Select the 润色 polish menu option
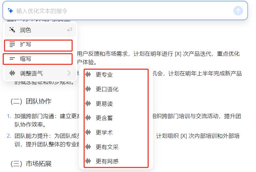Viewport: 256px width, 172px height. point(40,30)
